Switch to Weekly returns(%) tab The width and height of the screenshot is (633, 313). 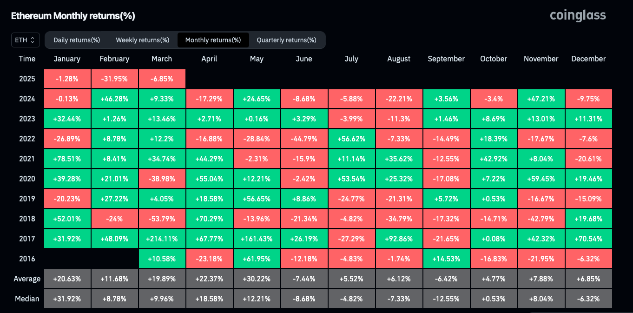(142, 40)
